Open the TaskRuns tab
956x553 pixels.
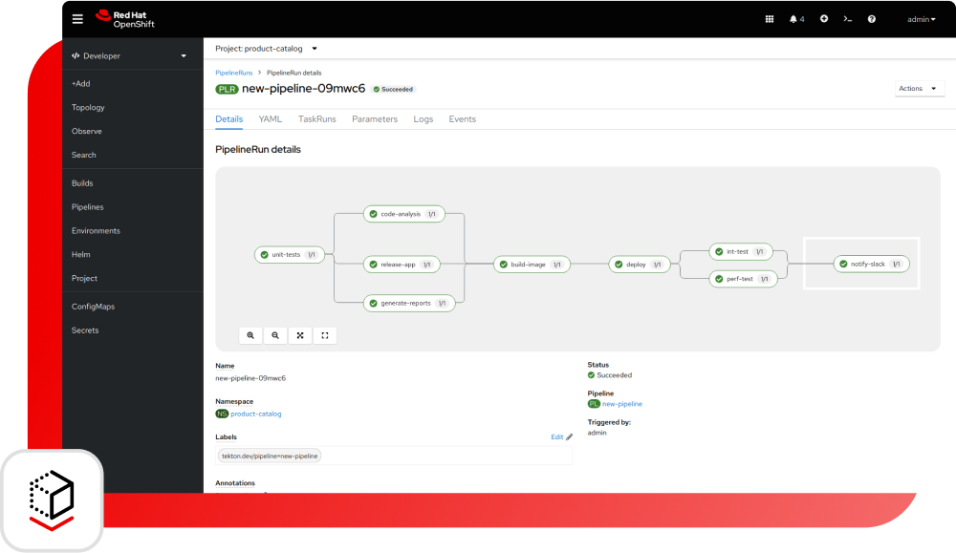pos(318,118)
